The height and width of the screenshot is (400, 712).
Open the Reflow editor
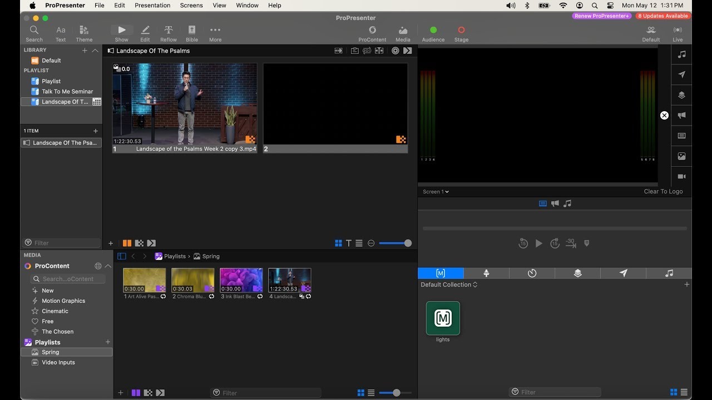point(169,33)
